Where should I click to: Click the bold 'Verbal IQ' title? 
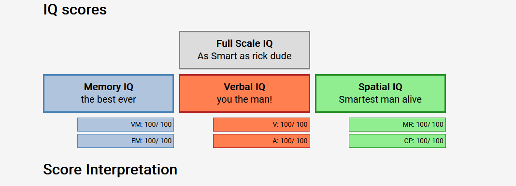[x=244, y=87]
